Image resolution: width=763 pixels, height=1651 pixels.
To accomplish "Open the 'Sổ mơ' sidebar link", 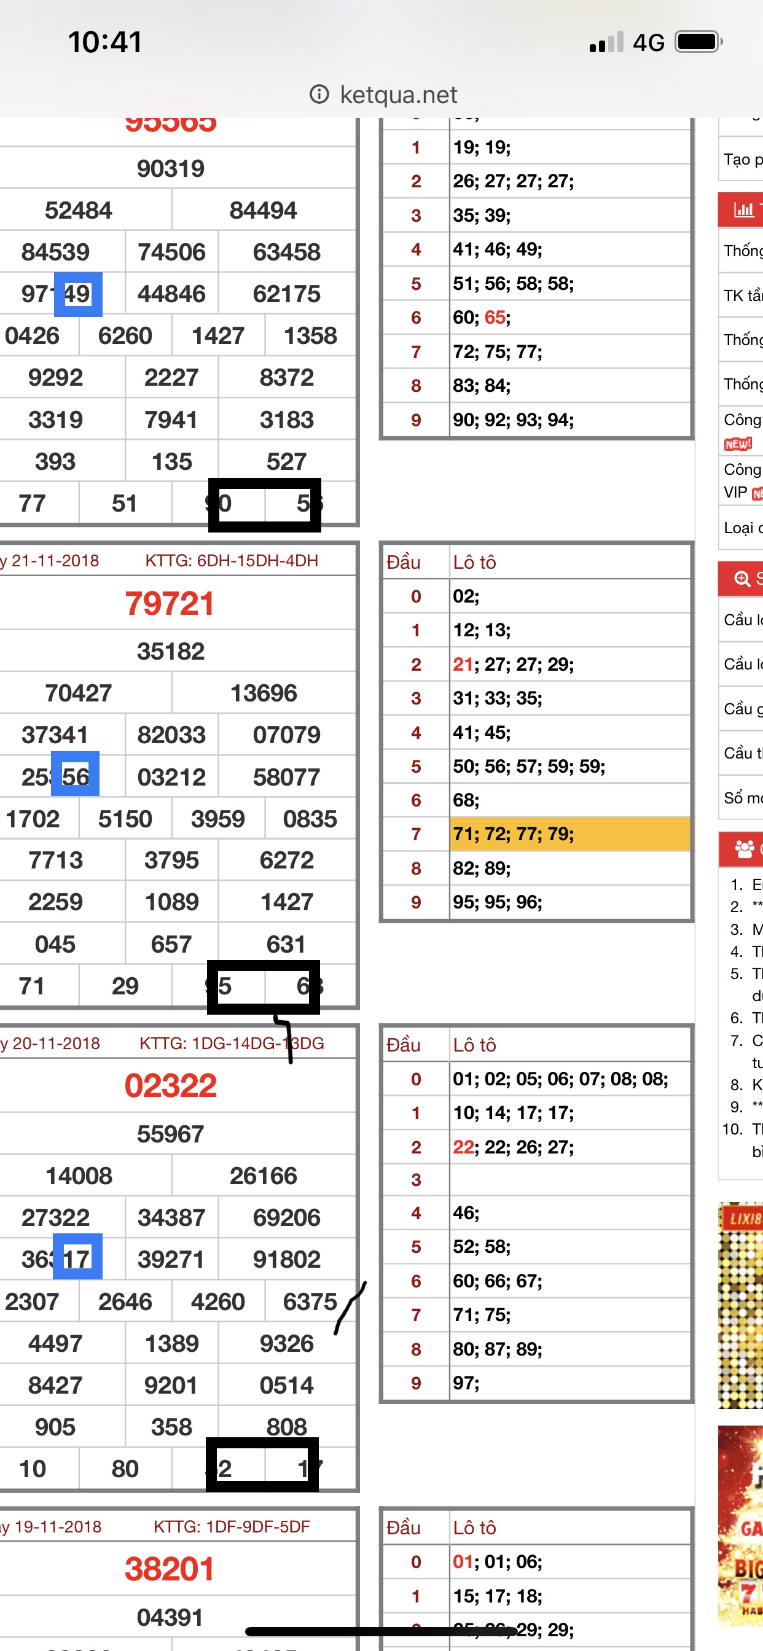I will [743, 798].
